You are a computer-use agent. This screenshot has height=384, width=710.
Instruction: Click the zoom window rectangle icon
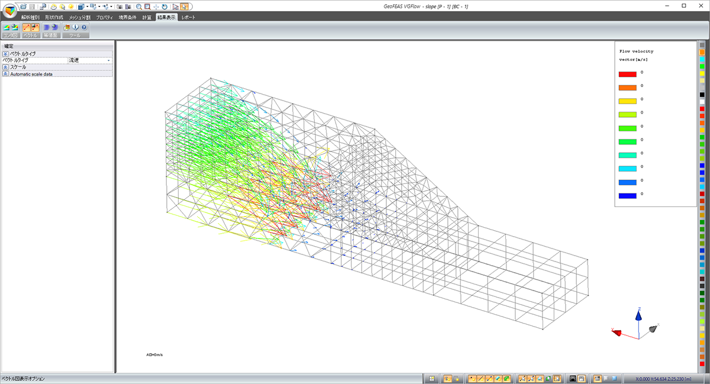[x=147, y=7]
